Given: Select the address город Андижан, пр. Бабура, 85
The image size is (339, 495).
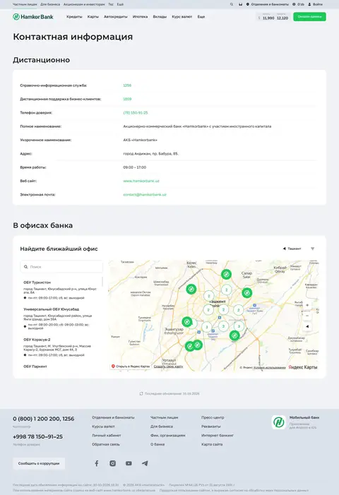Looking at the screenshot, I should tap(151, 154).
